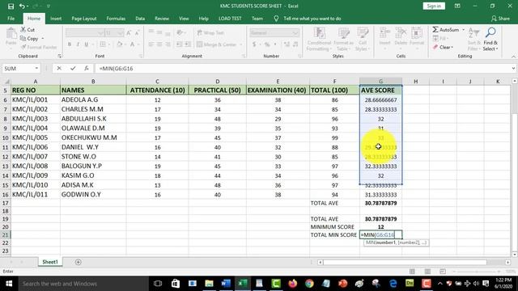Click the TOTAL MIN SCORE label cell
This screenshot has width=518, height=291.
pyautogui.click(x=334, y=235)
